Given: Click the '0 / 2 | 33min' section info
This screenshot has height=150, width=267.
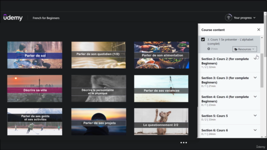Looking at the screenshot, I should tap(209, 120).
